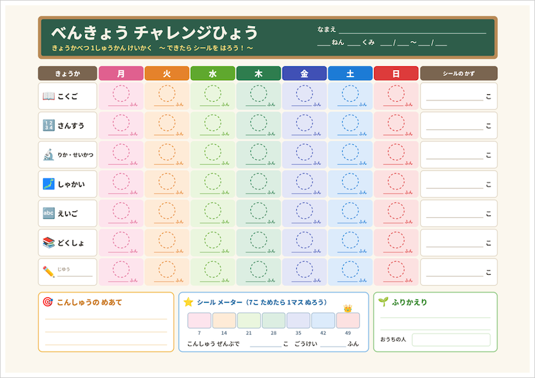This screenshot has height=378, width=535.
Task: Click the きょうか header label
Action: [x=68, y=73]
